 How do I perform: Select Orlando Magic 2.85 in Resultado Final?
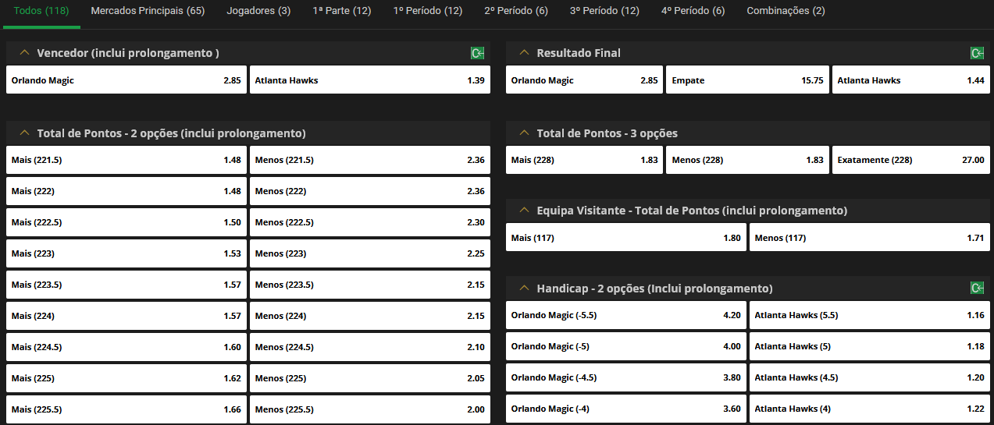584,80
